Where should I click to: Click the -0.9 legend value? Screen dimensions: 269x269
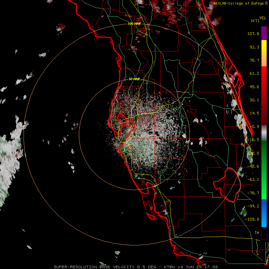[x=254, y=127]
